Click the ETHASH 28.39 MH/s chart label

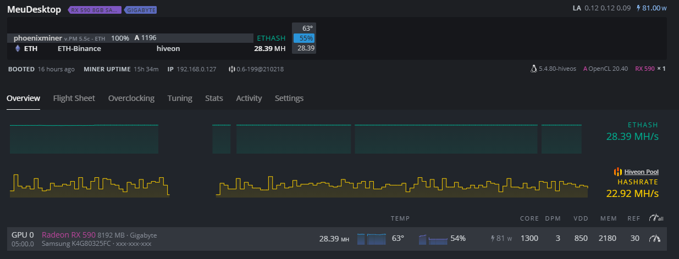click(x=632, y=131)
